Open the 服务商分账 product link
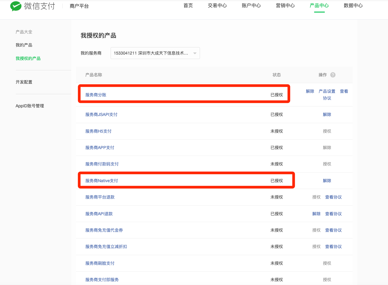The height and width of the screenshot is (285, 388). coord(96,95)
